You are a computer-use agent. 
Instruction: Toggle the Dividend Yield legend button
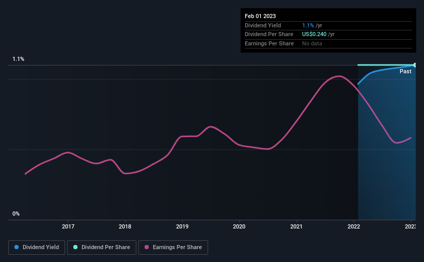[x=37, y=247]
